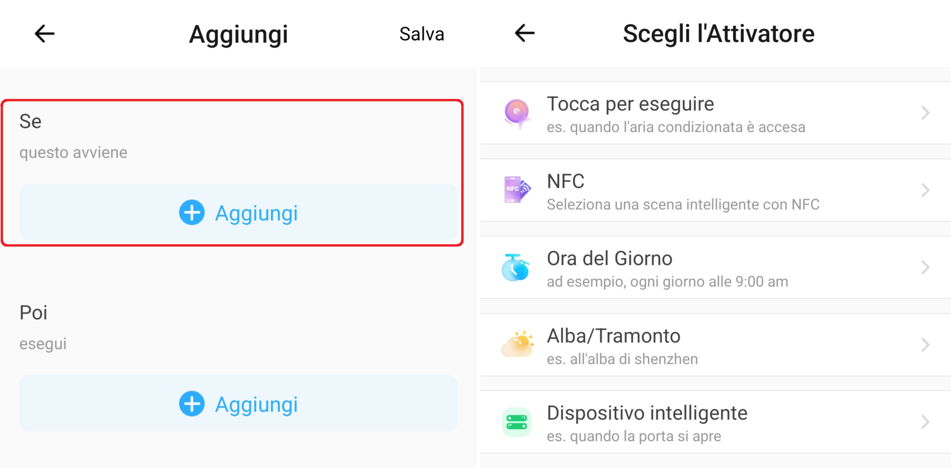Choose the Dispositivo intelligente trigger
The width and height of the screenshot is (951, 468).
coord(693,422)
